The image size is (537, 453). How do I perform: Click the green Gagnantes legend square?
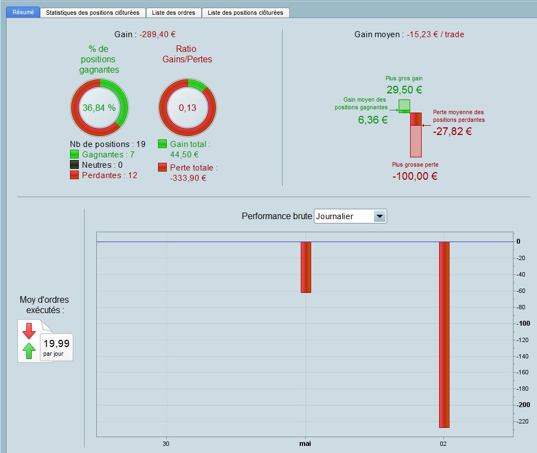coord(74,154)
